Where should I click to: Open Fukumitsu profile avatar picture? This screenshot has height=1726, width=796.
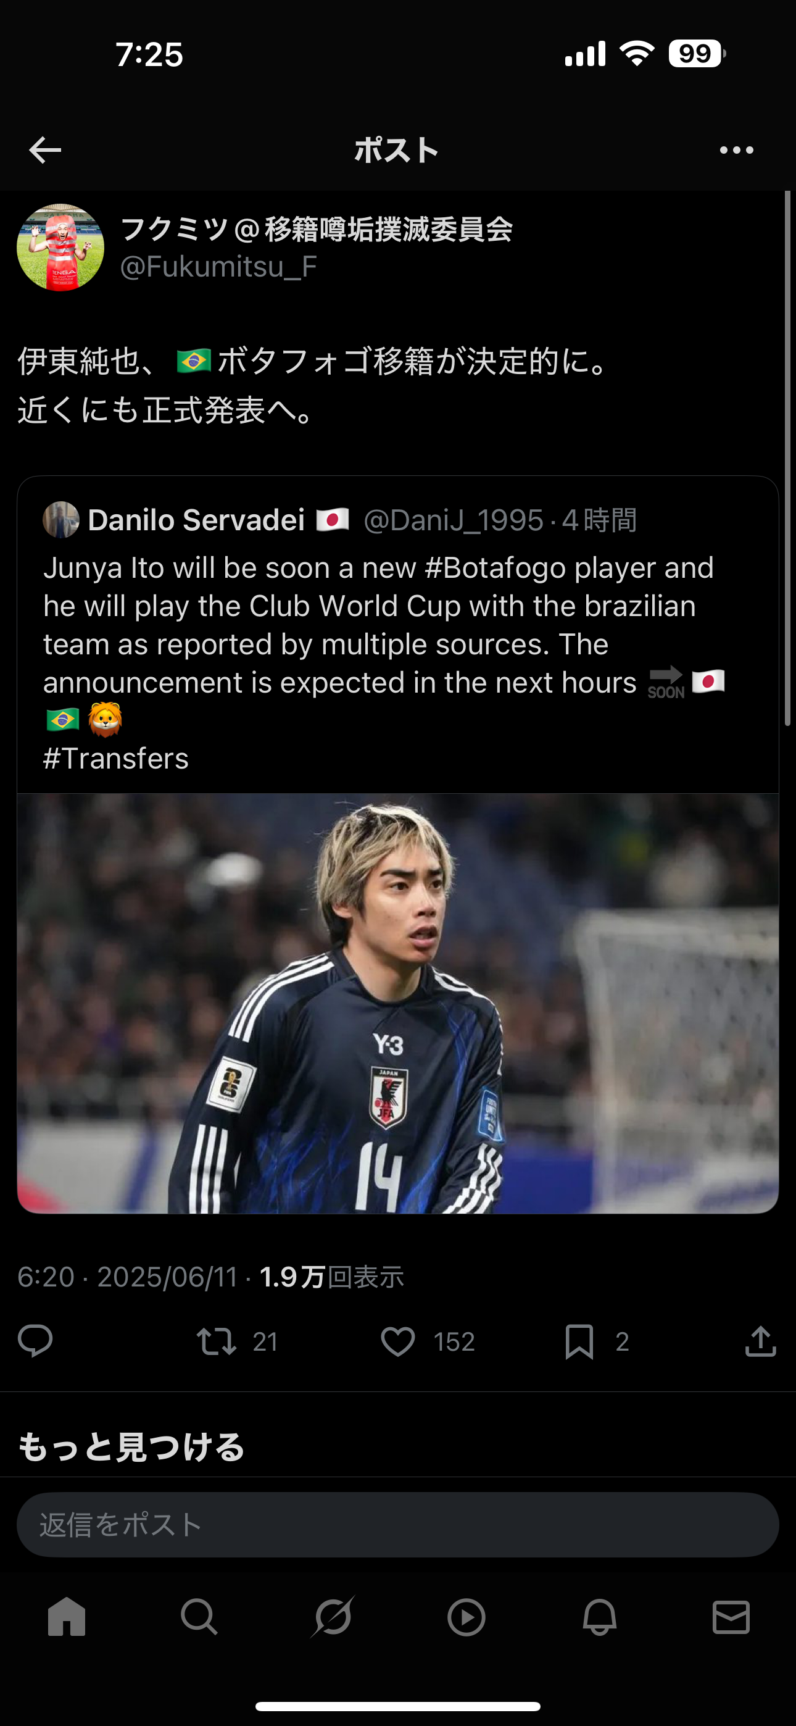click(x=60, y=248)
